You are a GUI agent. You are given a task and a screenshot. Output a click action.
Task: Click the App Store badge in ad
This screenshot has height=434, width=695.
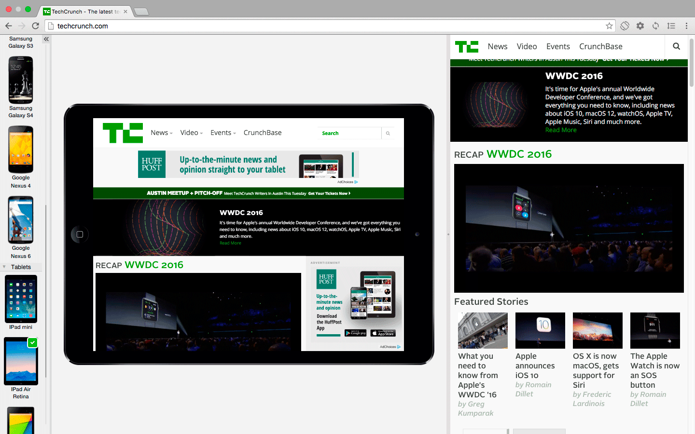click(383, 333)
